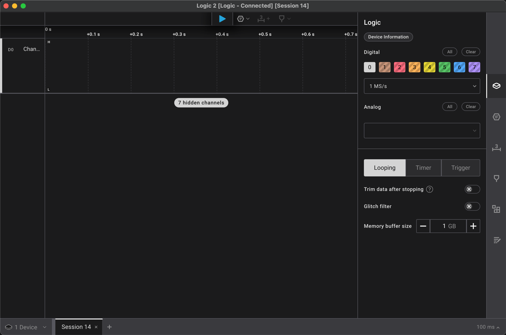Select the Timer capture mode tab
Screen dimensions: 506x335
[423, 168]
